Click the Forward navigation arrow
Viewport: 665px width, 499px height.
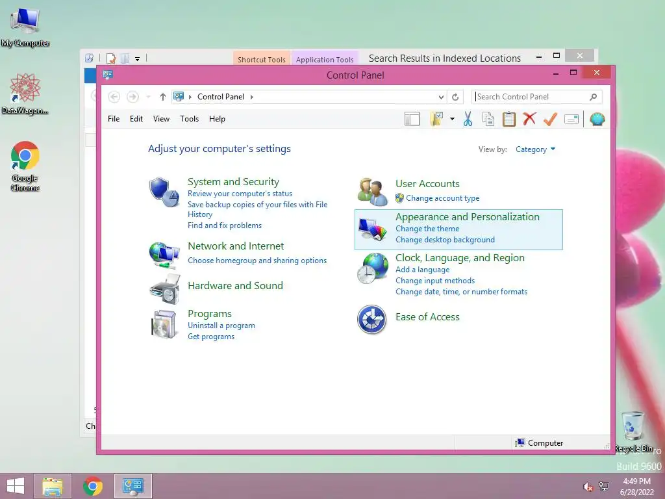coord(132,97)
